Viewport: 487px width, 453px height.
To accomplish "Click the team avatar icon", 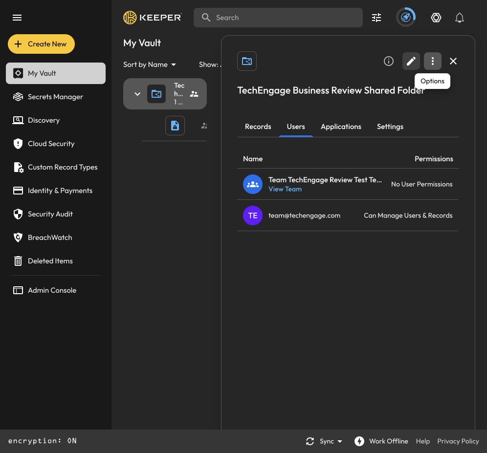I will [252, 184].
